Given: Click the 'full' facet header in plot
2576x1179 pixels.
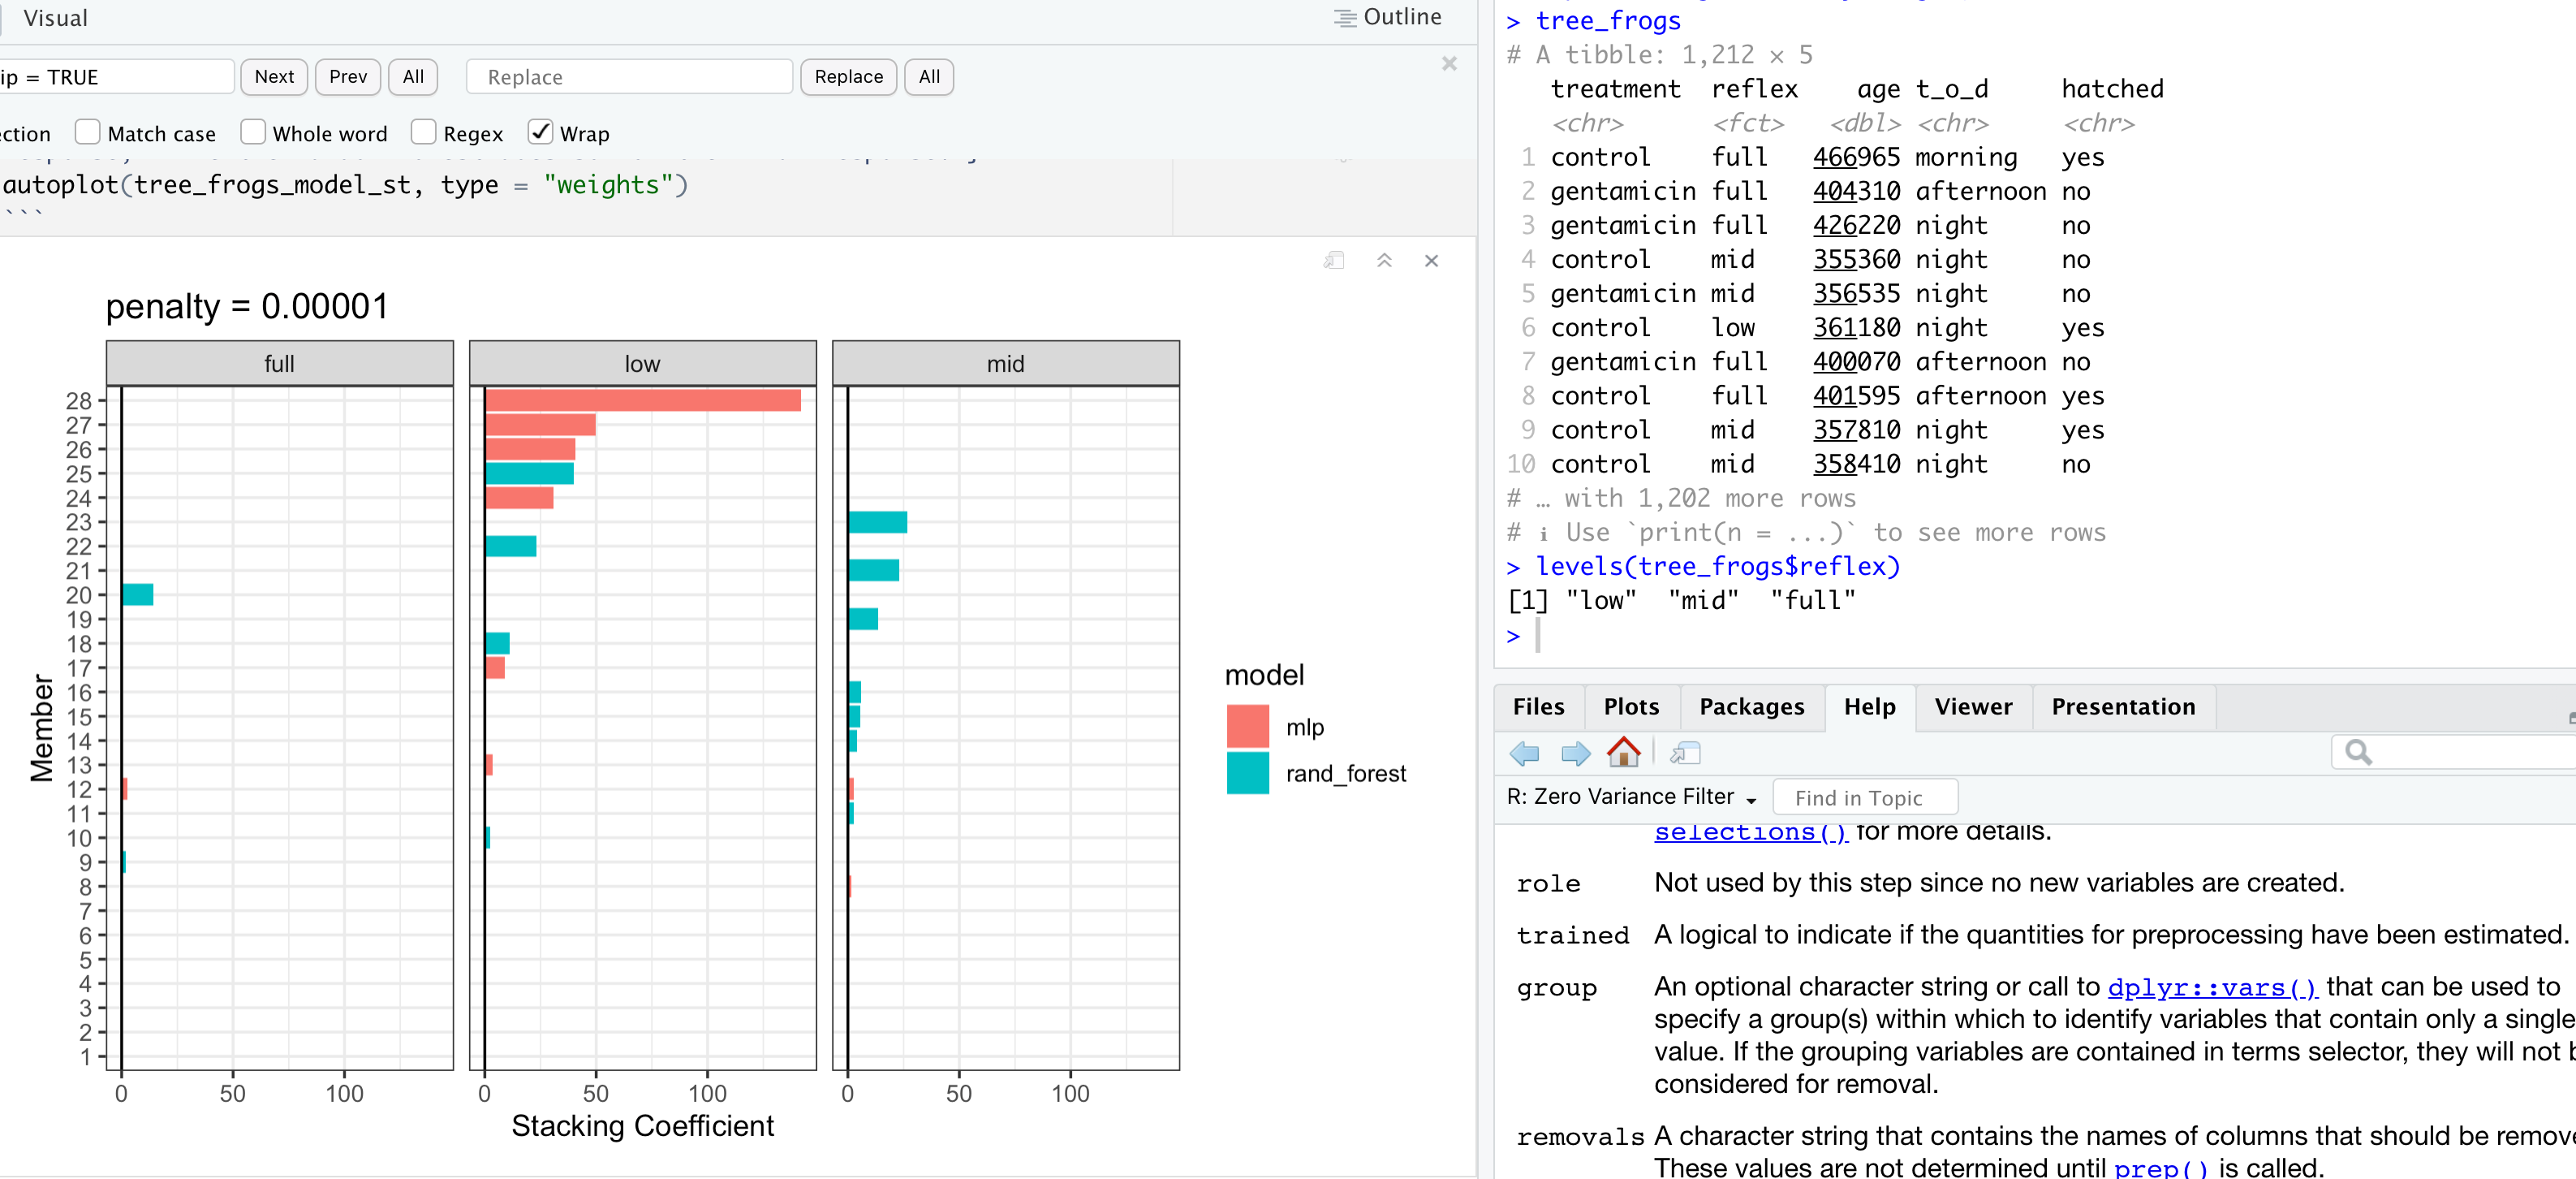Looking at the screenshot, I should coord(279,363).
